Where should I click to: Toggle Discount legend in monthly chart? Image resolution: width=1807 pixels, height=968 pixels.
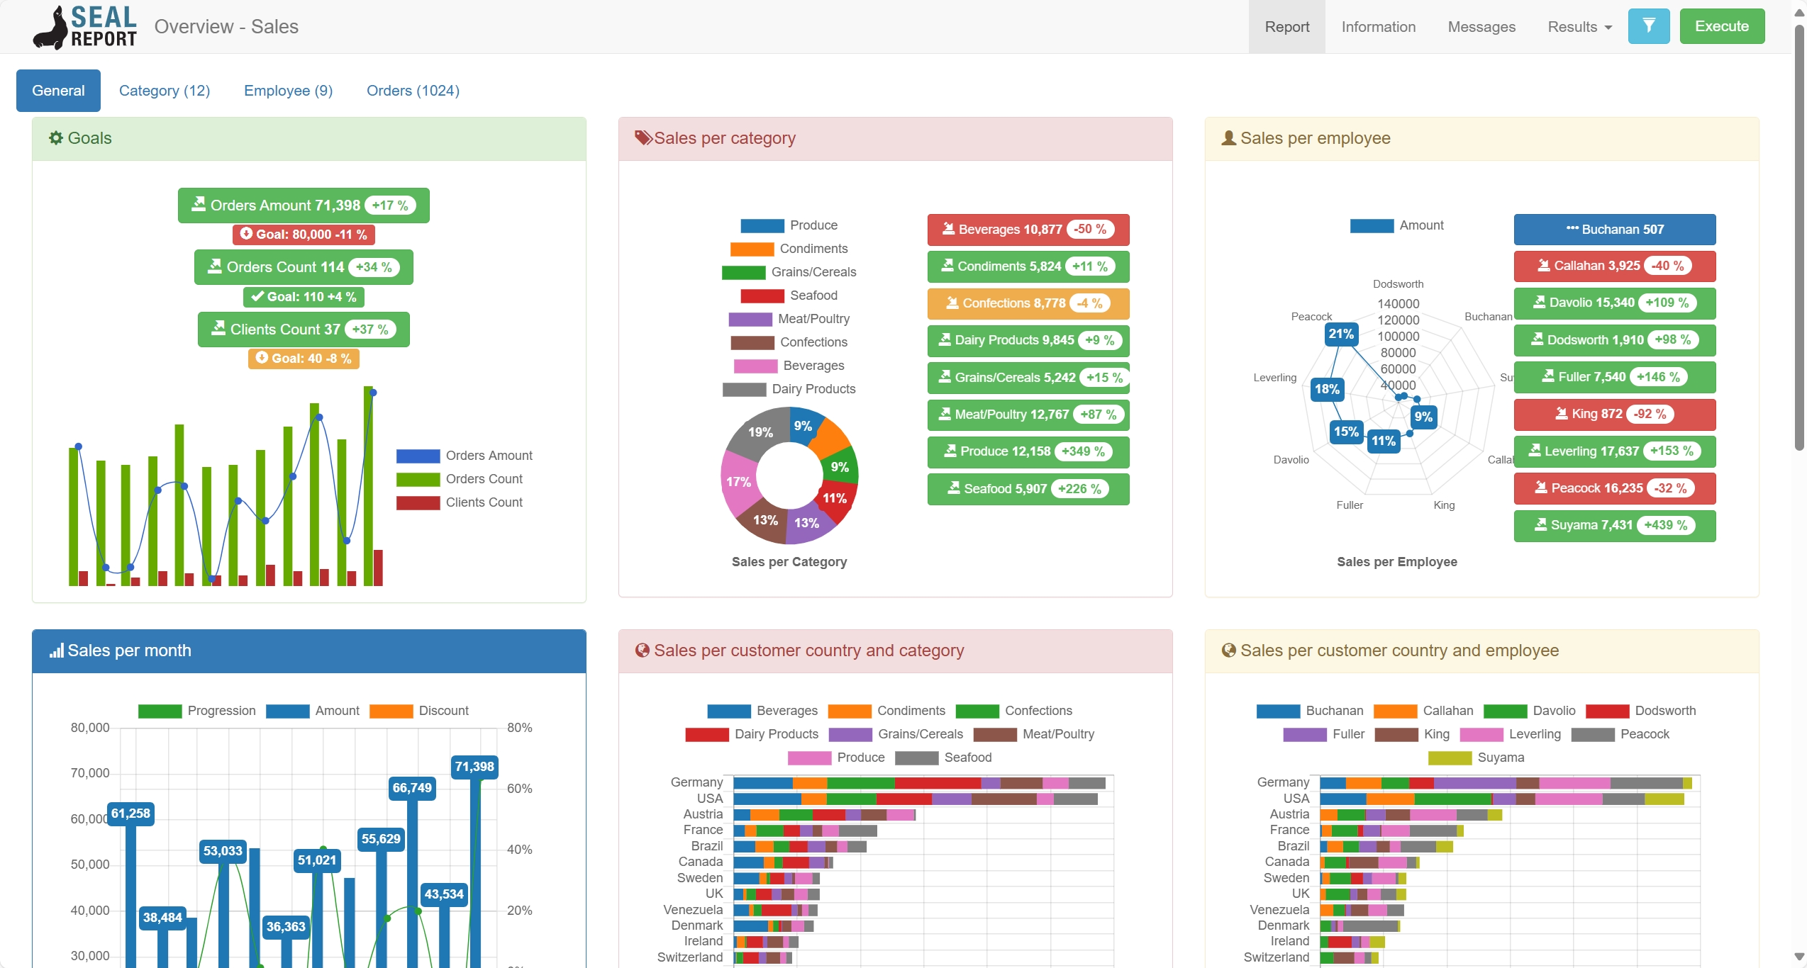coord(419,711)
